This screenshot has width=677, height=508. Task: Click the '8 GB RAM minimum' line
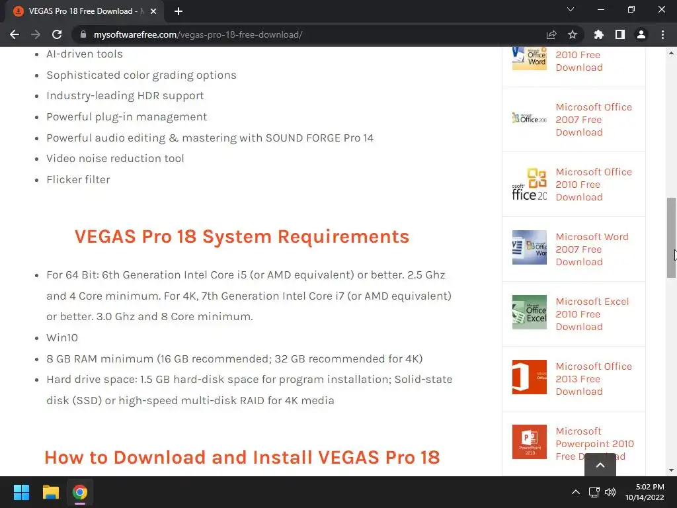click(x=235, y=359)
